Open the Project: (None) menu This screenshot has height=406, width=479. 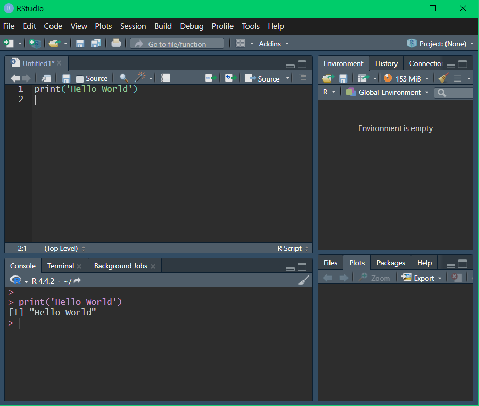(x=440, y=44)
